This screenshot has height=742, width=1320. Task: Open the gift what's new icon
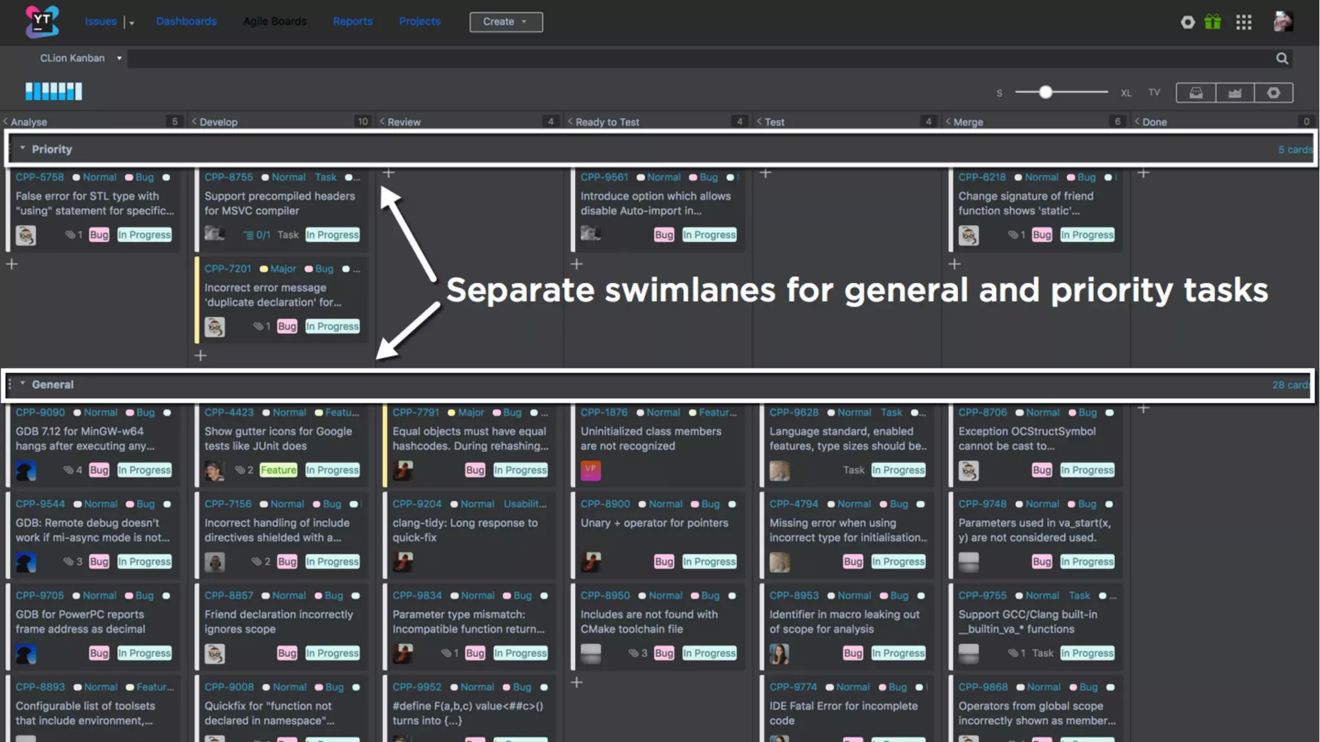click(1212, 22)
